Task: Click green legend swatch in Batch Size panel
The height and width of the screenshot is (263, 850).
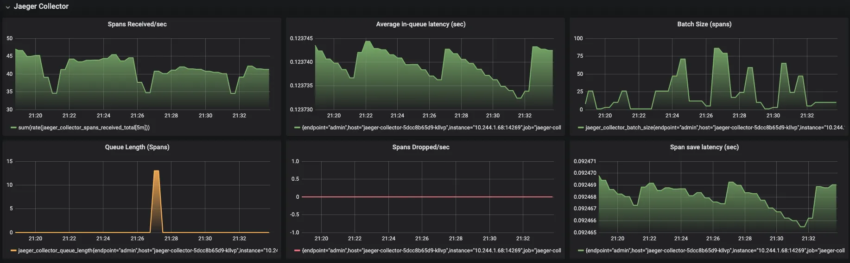Action: 581,128
